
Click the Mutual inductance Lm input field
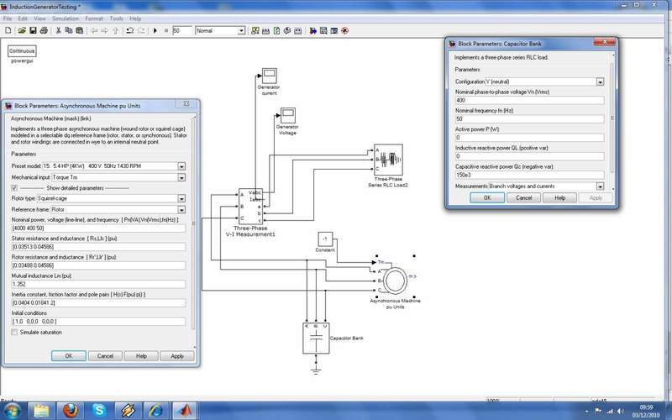click(x=99, y=284)
